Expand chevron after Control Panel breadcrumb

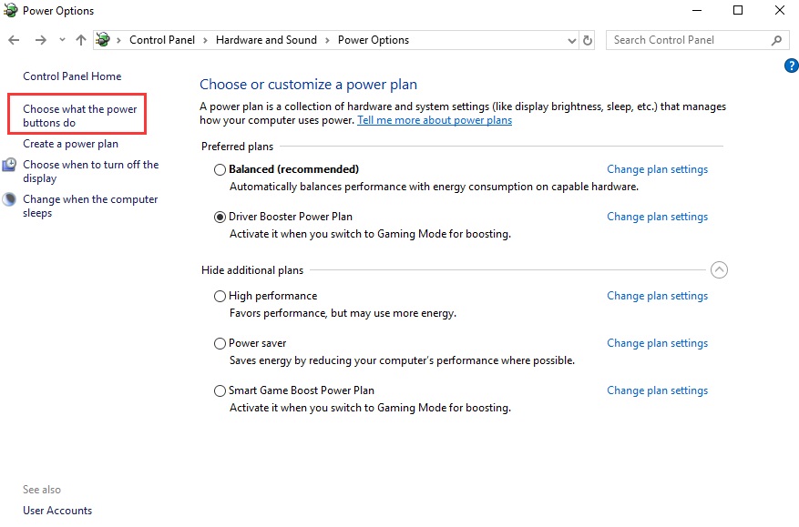[x=205, y=40]
